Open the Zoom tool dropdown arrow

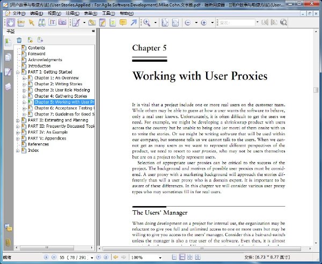click(156, 23)
